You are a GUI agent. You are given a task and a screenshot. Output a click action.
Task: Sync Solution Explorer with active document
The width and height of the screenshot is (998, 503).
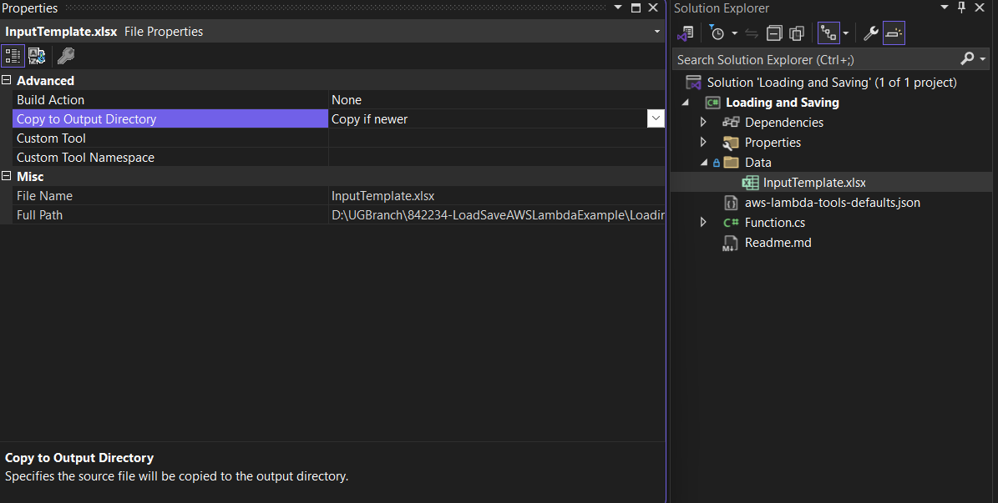click(x=752, y=33)
